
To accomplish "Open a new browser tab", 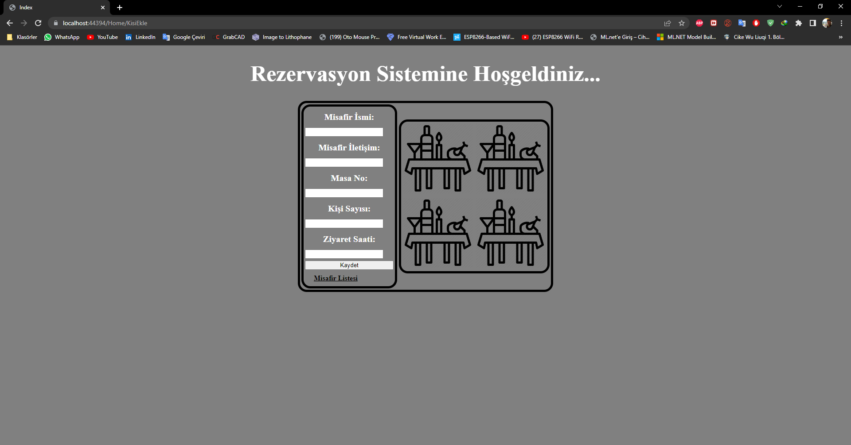I will (120, 8).
